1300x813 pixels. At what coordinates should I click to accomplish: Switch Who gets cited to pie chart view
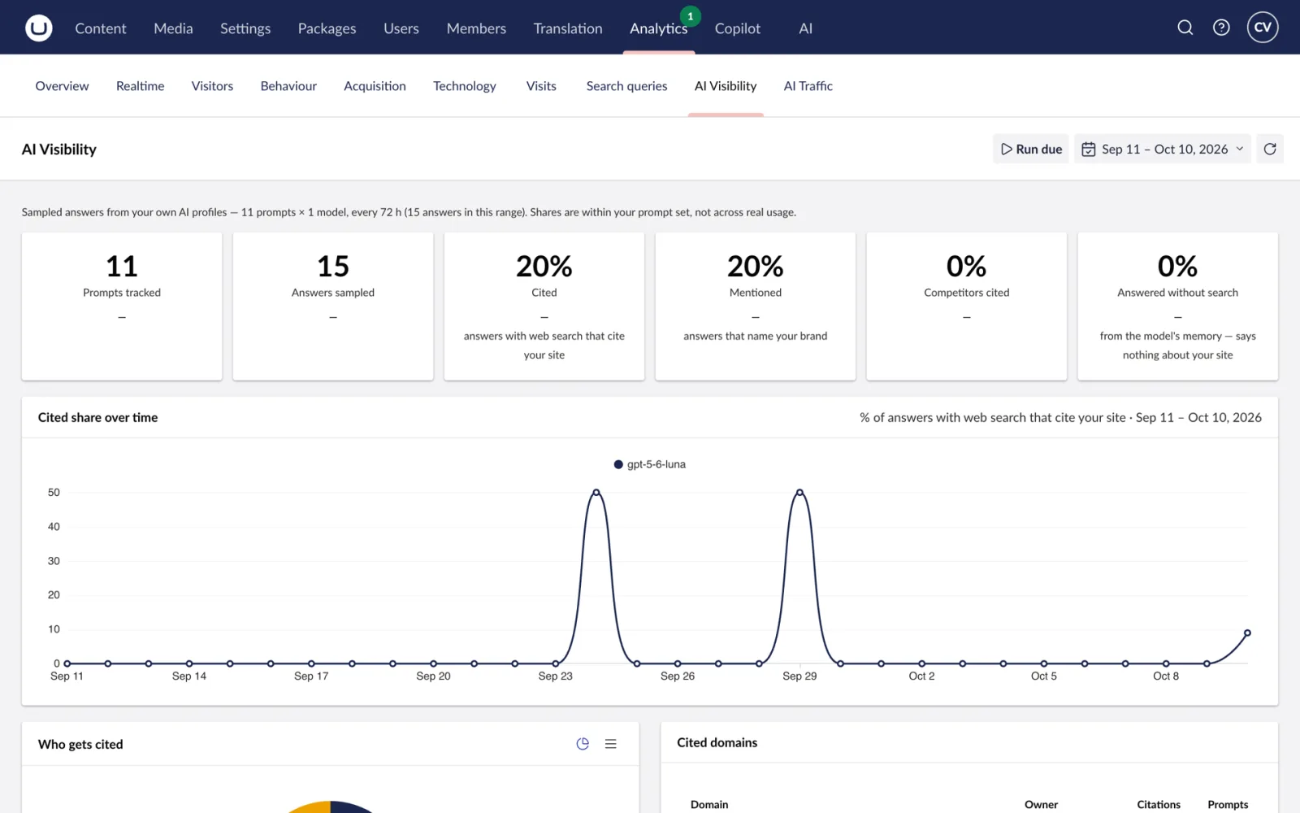tap(583, 744)
